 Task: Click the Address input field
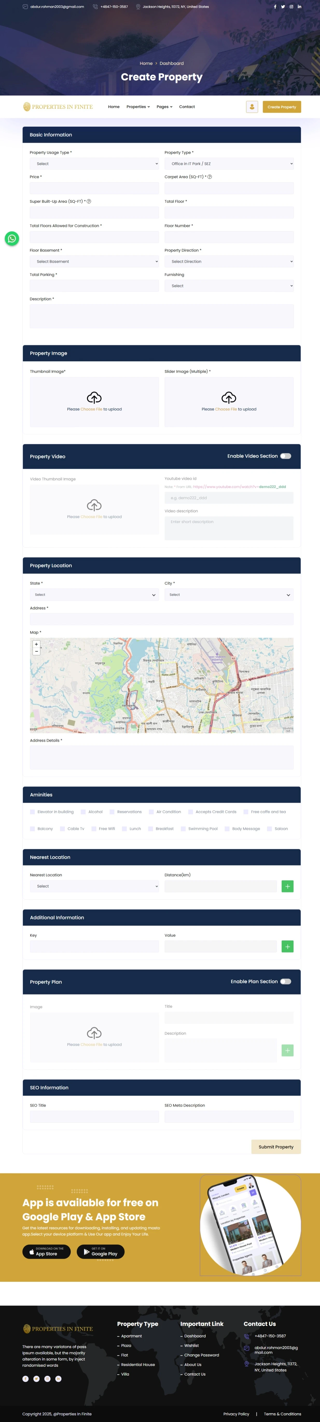click(x=162, y=619)
